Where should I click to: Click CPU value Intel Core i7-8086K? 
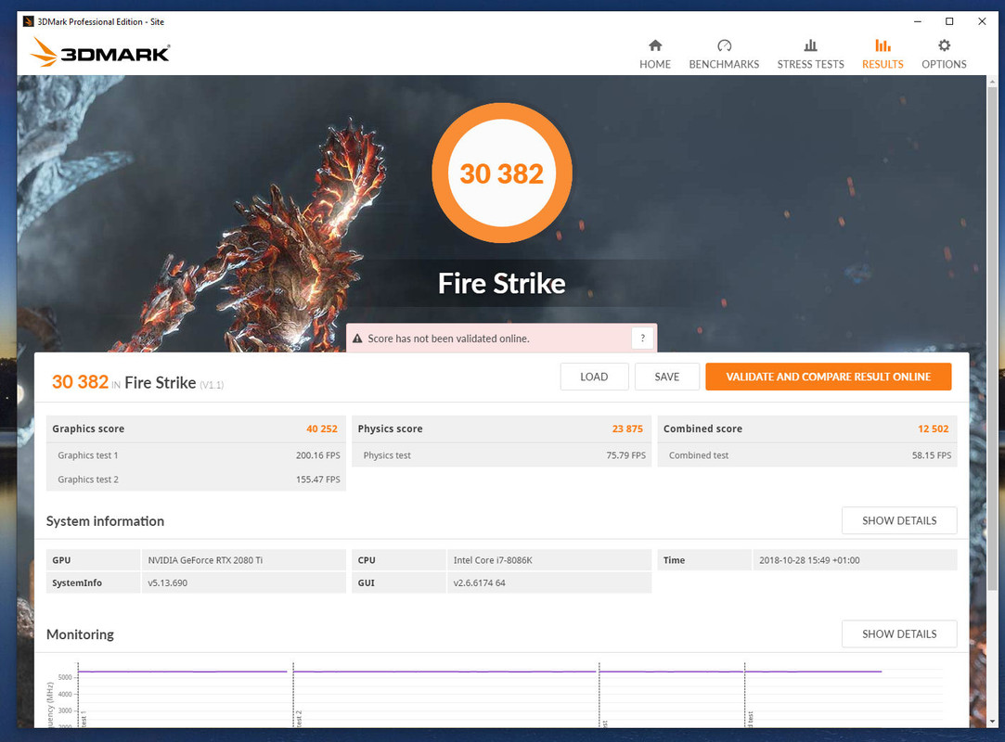click(x=493, y=560)
